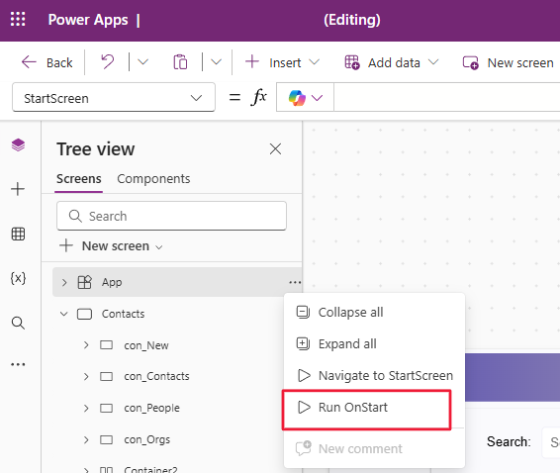Click the Search magnifier in sidebar
The height and width of the screenshot is (473, 560).
[x=18, y=323]
